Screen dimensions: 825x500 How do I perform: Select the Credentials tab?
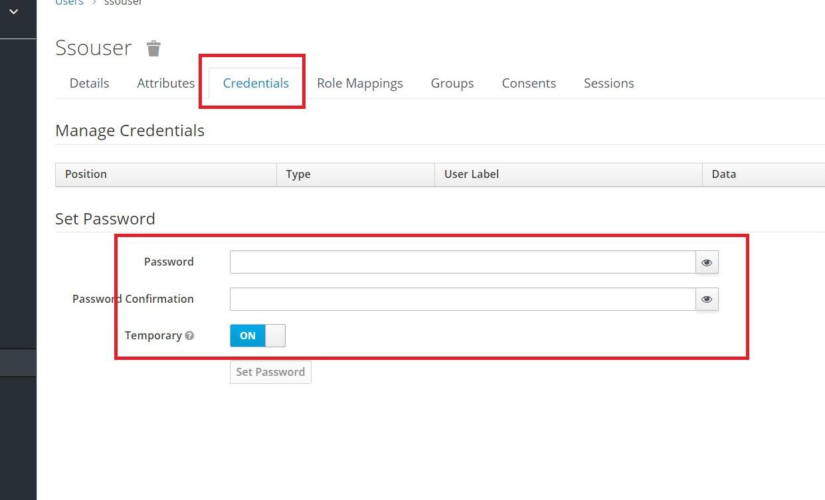pos(256,83)
